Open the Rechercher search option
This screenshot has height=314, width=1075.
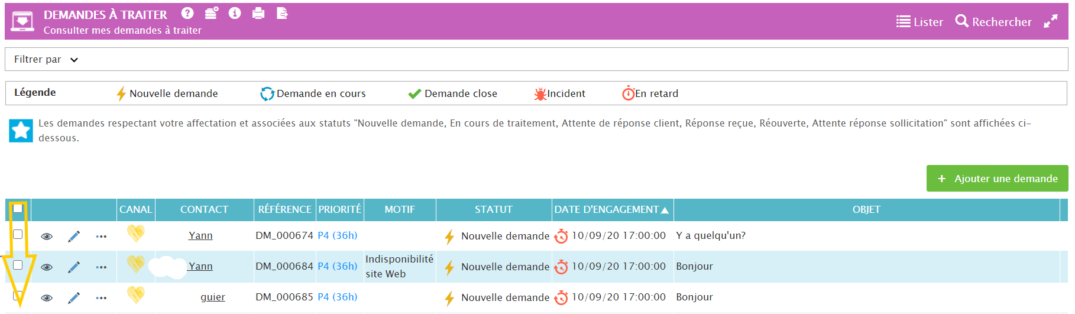tap(993, 22)
